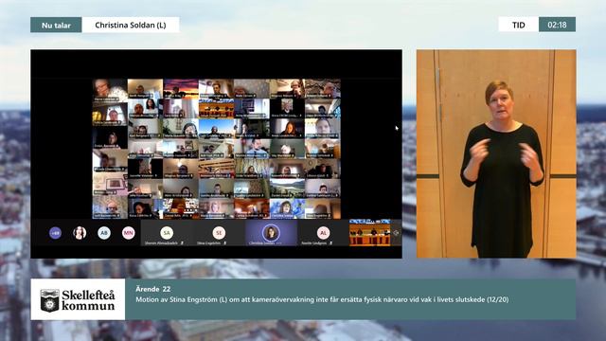
Task: Click speaker name 'Christina Soldan (L)'
Action: pyautogui.click(x=131, y=26)
